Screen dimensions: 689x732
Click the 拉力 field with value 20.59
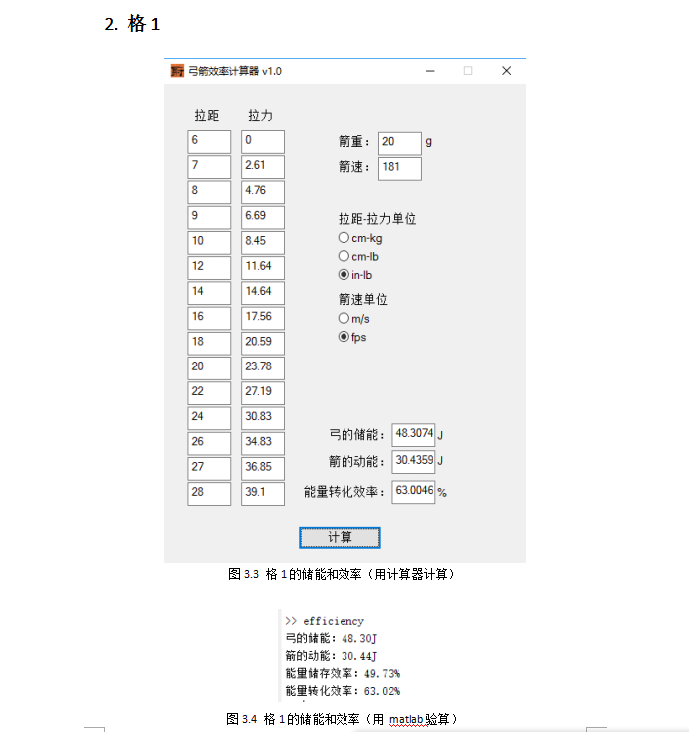263,344
